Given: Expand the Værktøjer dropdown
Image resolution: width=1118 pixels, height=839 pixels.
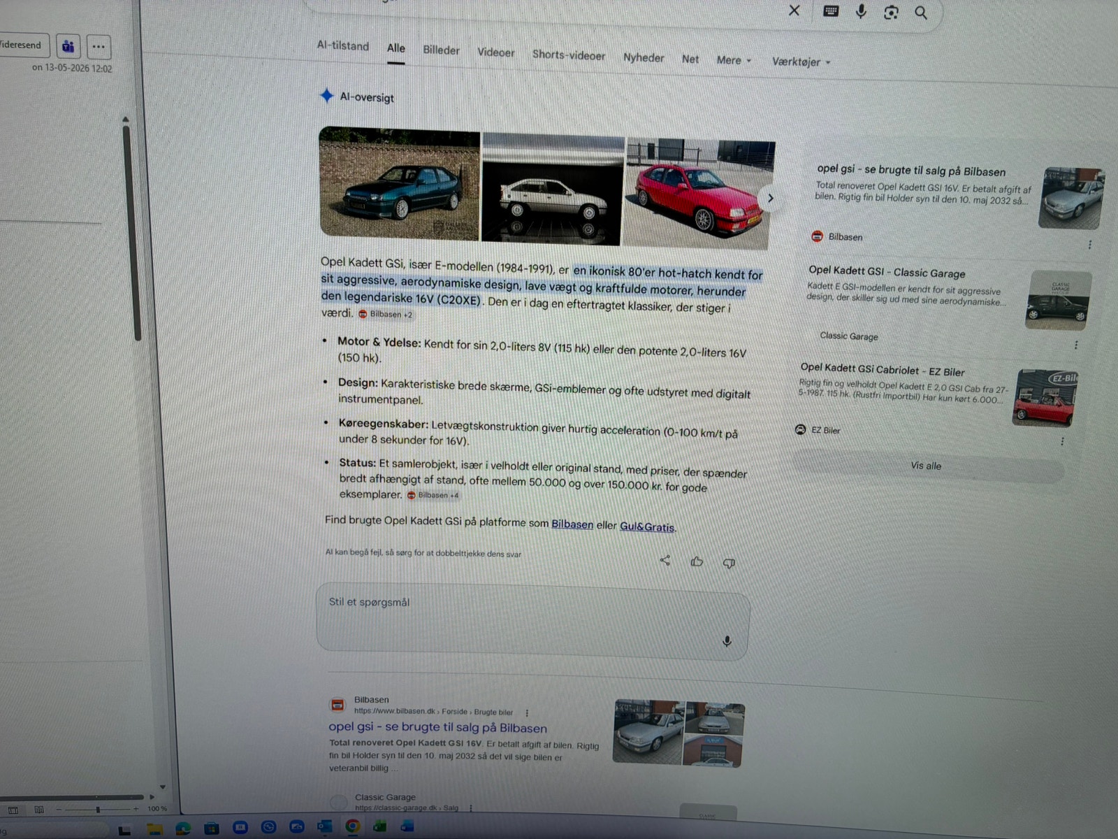Looking at the screenshot, I should [x=801, y=62].
